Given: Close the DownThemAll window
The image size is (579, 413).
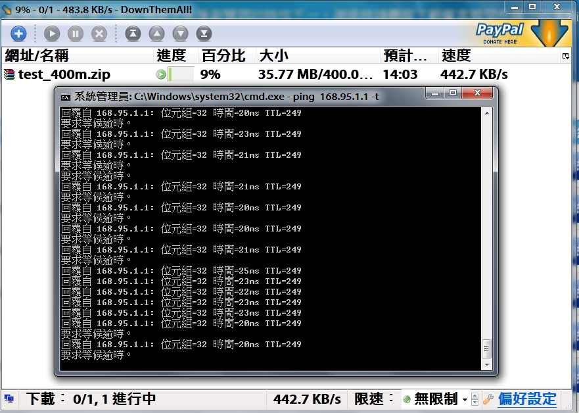Looking at the screenshot, I should (557, 7).
